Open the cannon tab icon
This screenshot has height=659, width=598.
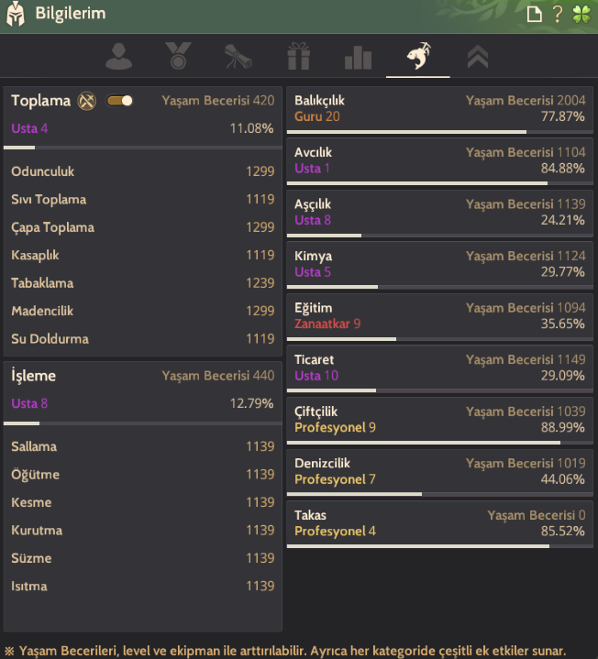[x=238, y=57]
